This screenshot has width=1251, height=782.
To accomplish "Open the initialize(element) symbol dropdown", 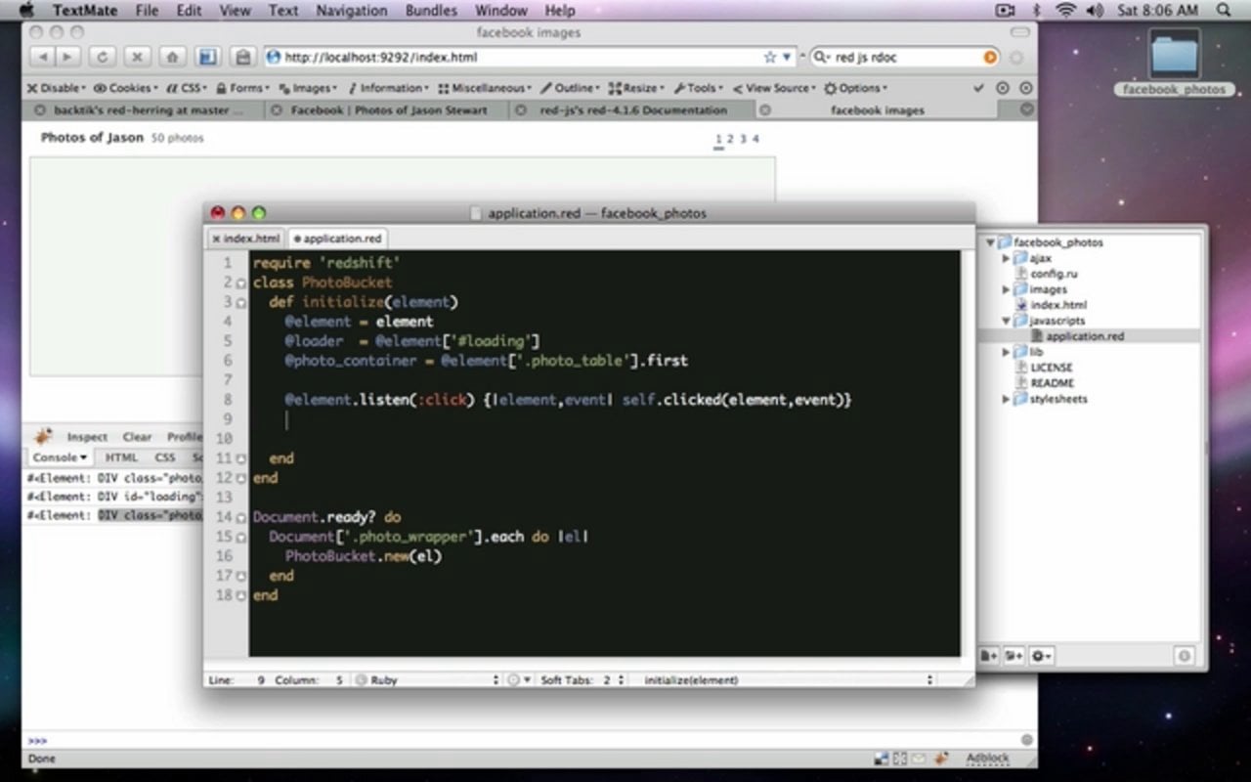I will point(788,679).
